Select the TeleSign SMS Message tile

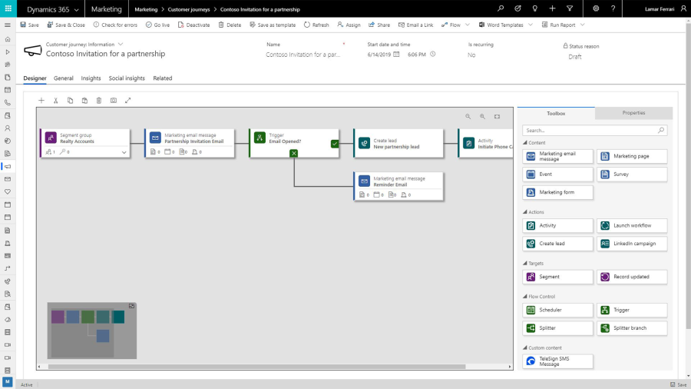tap(557, 361)
